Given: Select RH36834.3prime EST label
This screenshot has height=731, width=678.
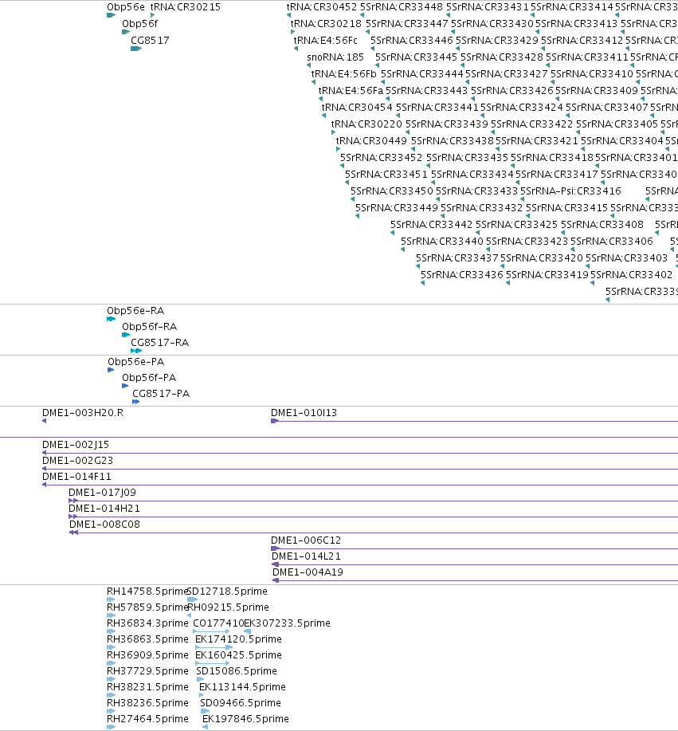Looking at the screenshot, I should pyautogui.click(x=147, y=623).
